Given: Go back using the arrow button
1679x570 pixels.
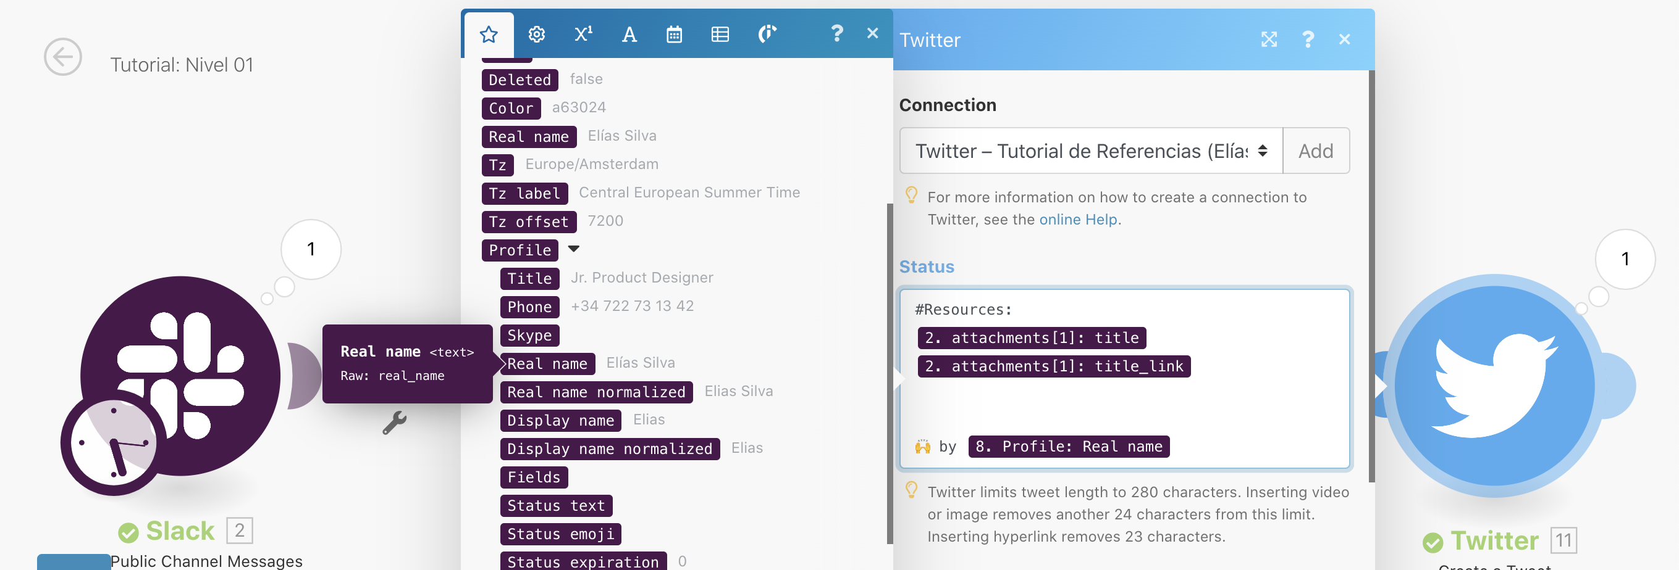Looking at the screenshot, I should coord(62,57).
